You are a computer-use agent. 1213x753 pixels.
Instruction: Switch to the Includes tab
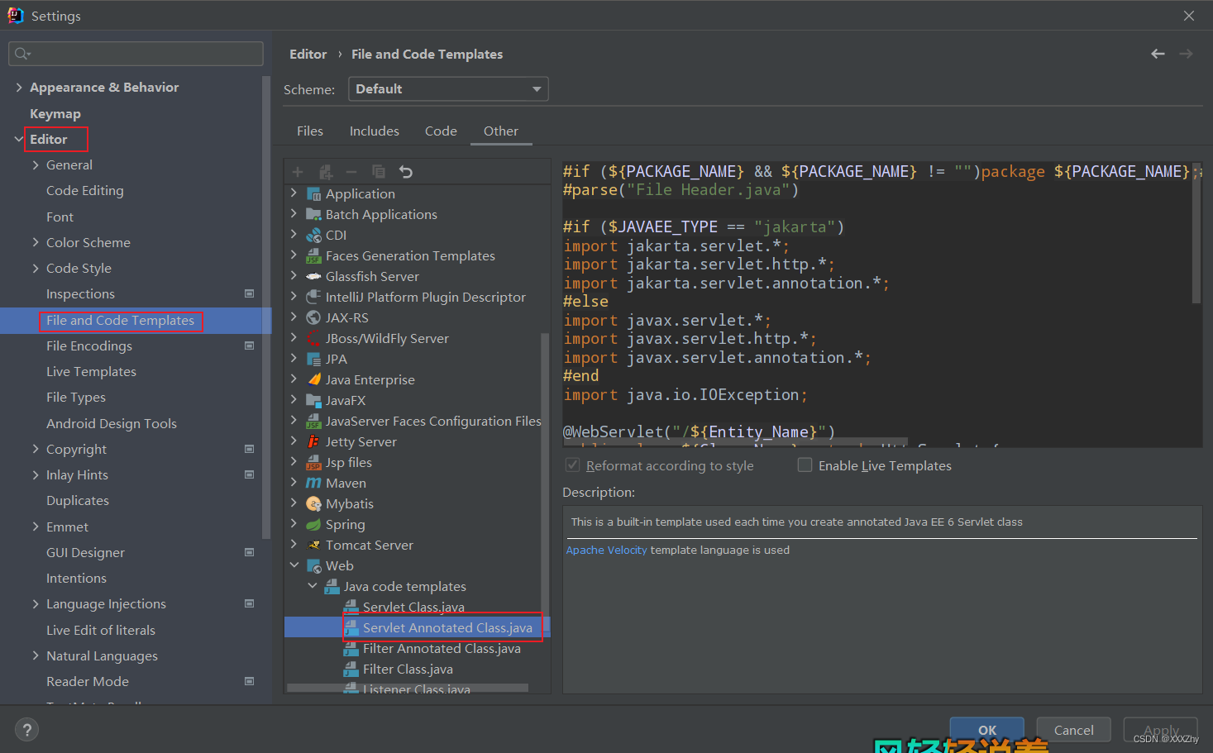(x=374, y=131)
